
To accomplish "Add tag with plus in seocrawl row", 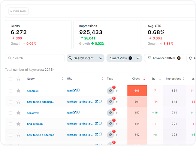I will coord(116,91).
